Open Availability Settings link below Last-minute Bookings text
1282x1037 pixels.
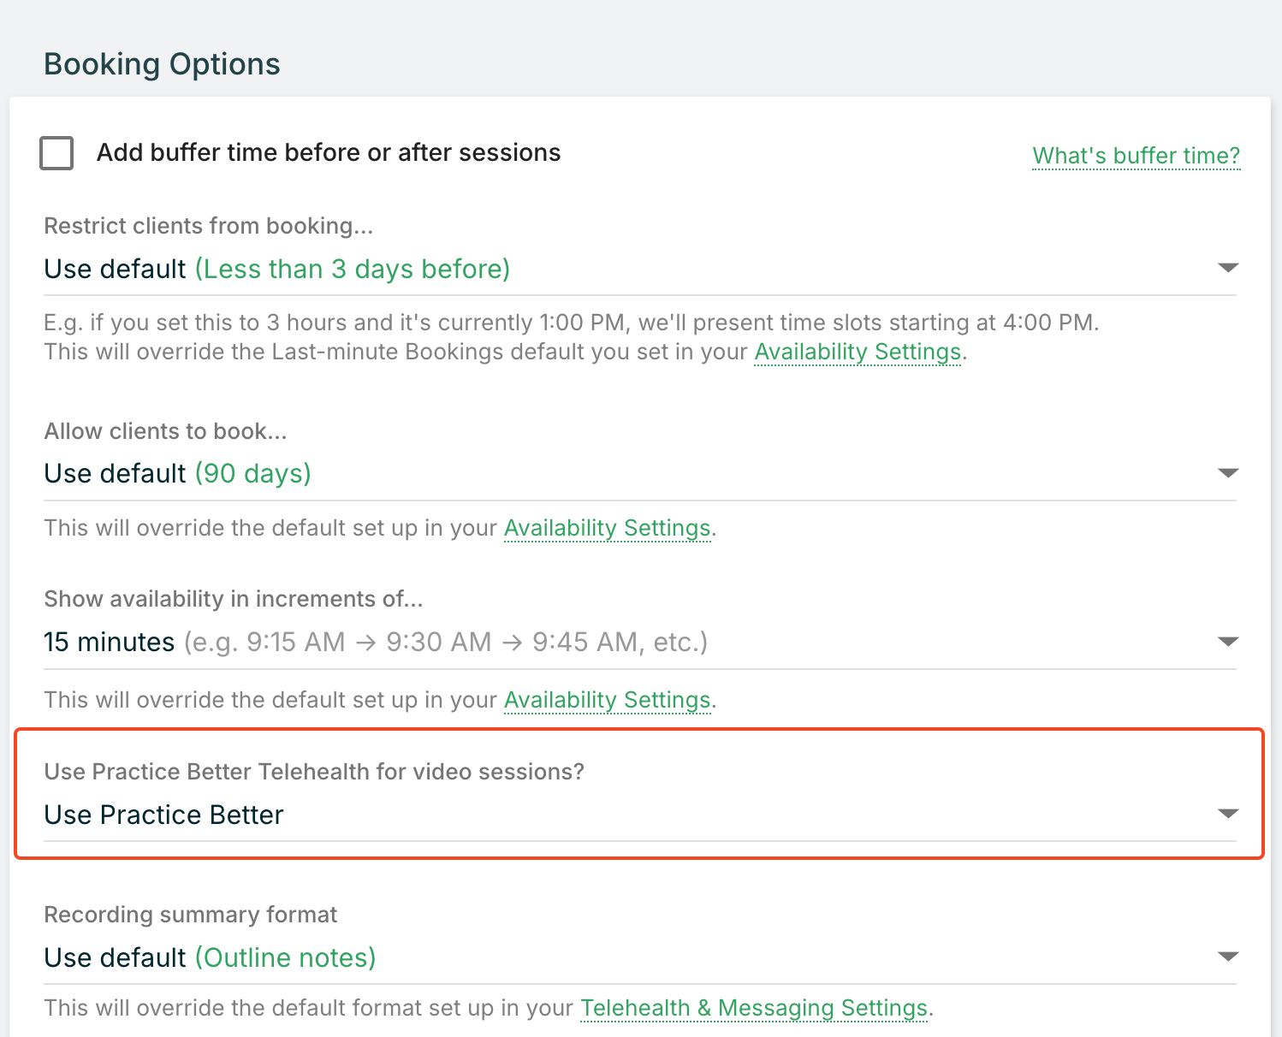[x=858, y=353]
